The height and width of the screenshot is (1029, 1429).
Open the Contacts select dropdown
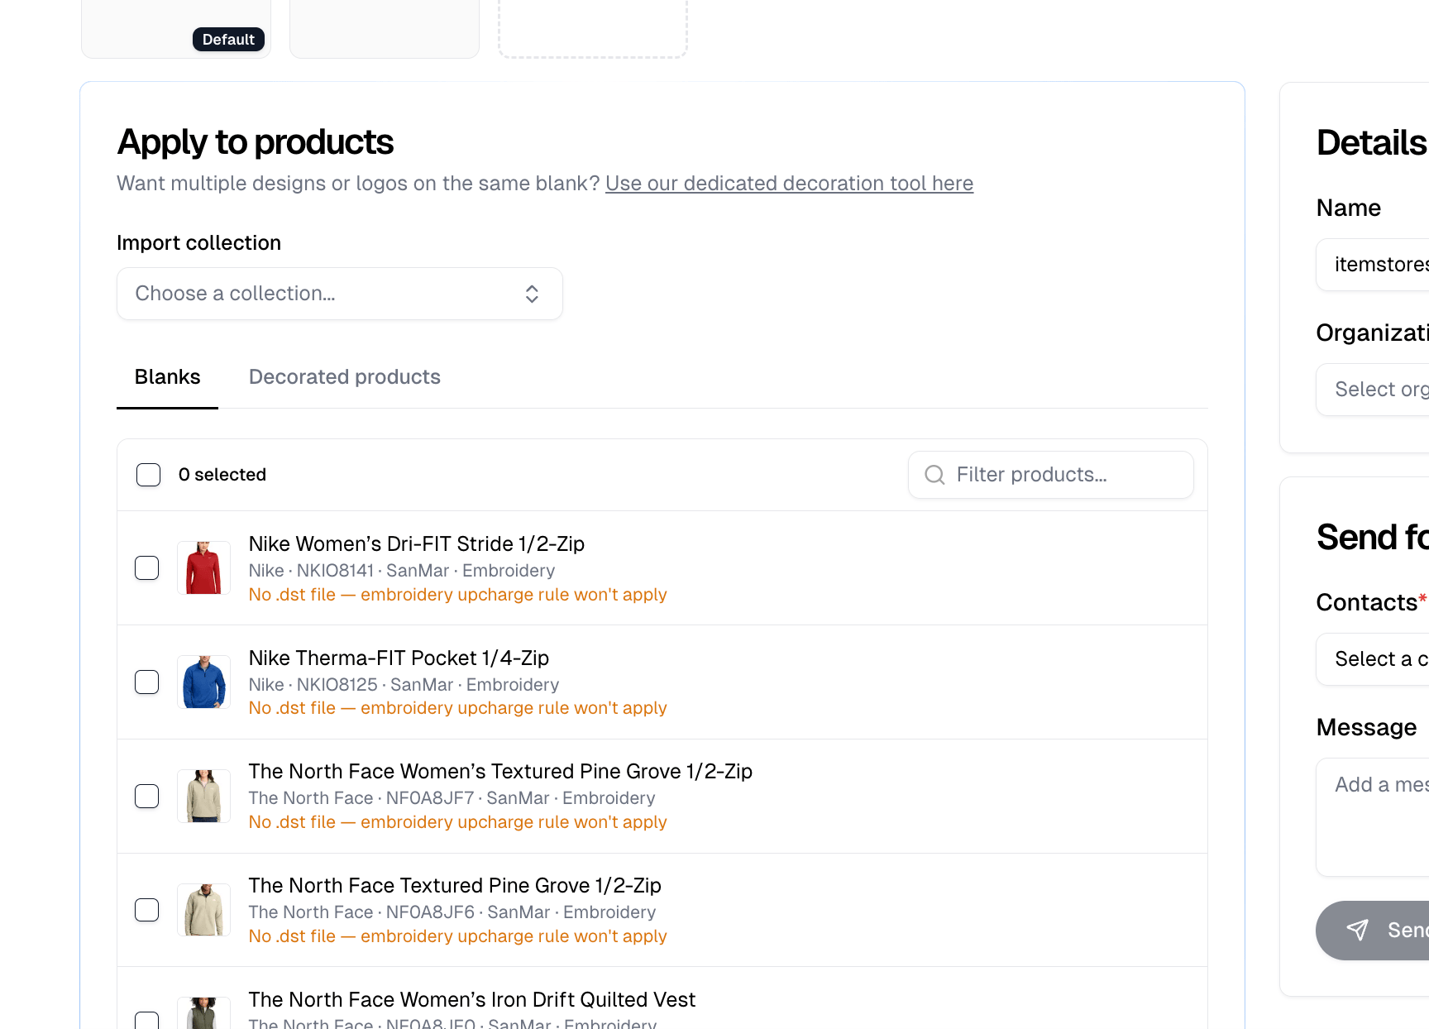pyautogui.click(x=1373, y=659)
